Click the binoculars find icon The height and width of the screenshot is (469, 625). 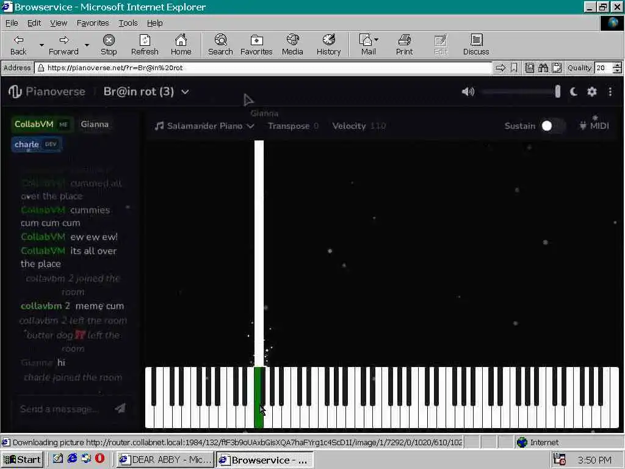tap(543, 68)
